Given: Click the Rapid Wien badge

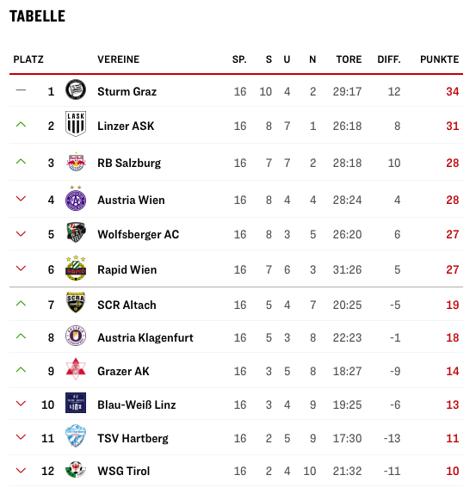Looking at the screenshot, I should [x=76, y=268].
